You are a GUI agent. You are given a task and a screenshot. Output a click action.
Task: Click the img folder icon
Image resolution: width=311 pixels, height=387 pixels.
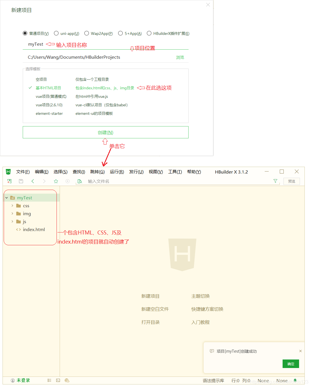(x=18, y=213)
